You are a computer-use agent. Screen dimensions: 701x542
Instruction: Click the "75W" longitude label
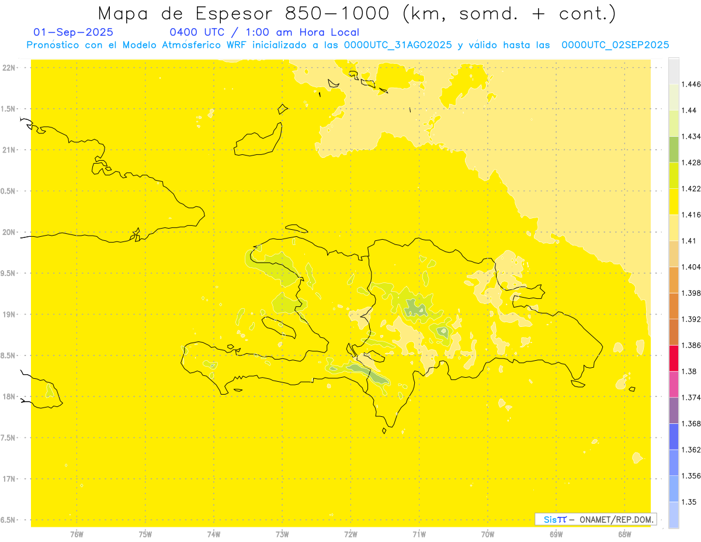pyautogui.click(x=145, y=534)
